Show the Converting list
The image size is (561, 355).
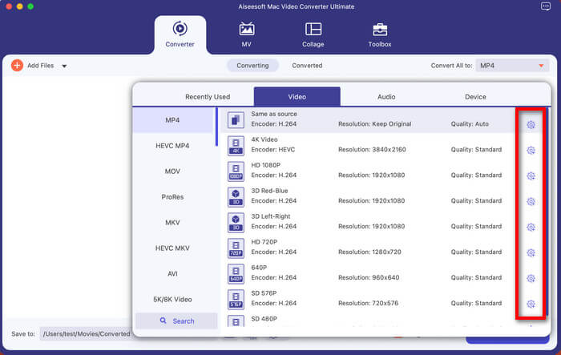(x=252, y=66)
